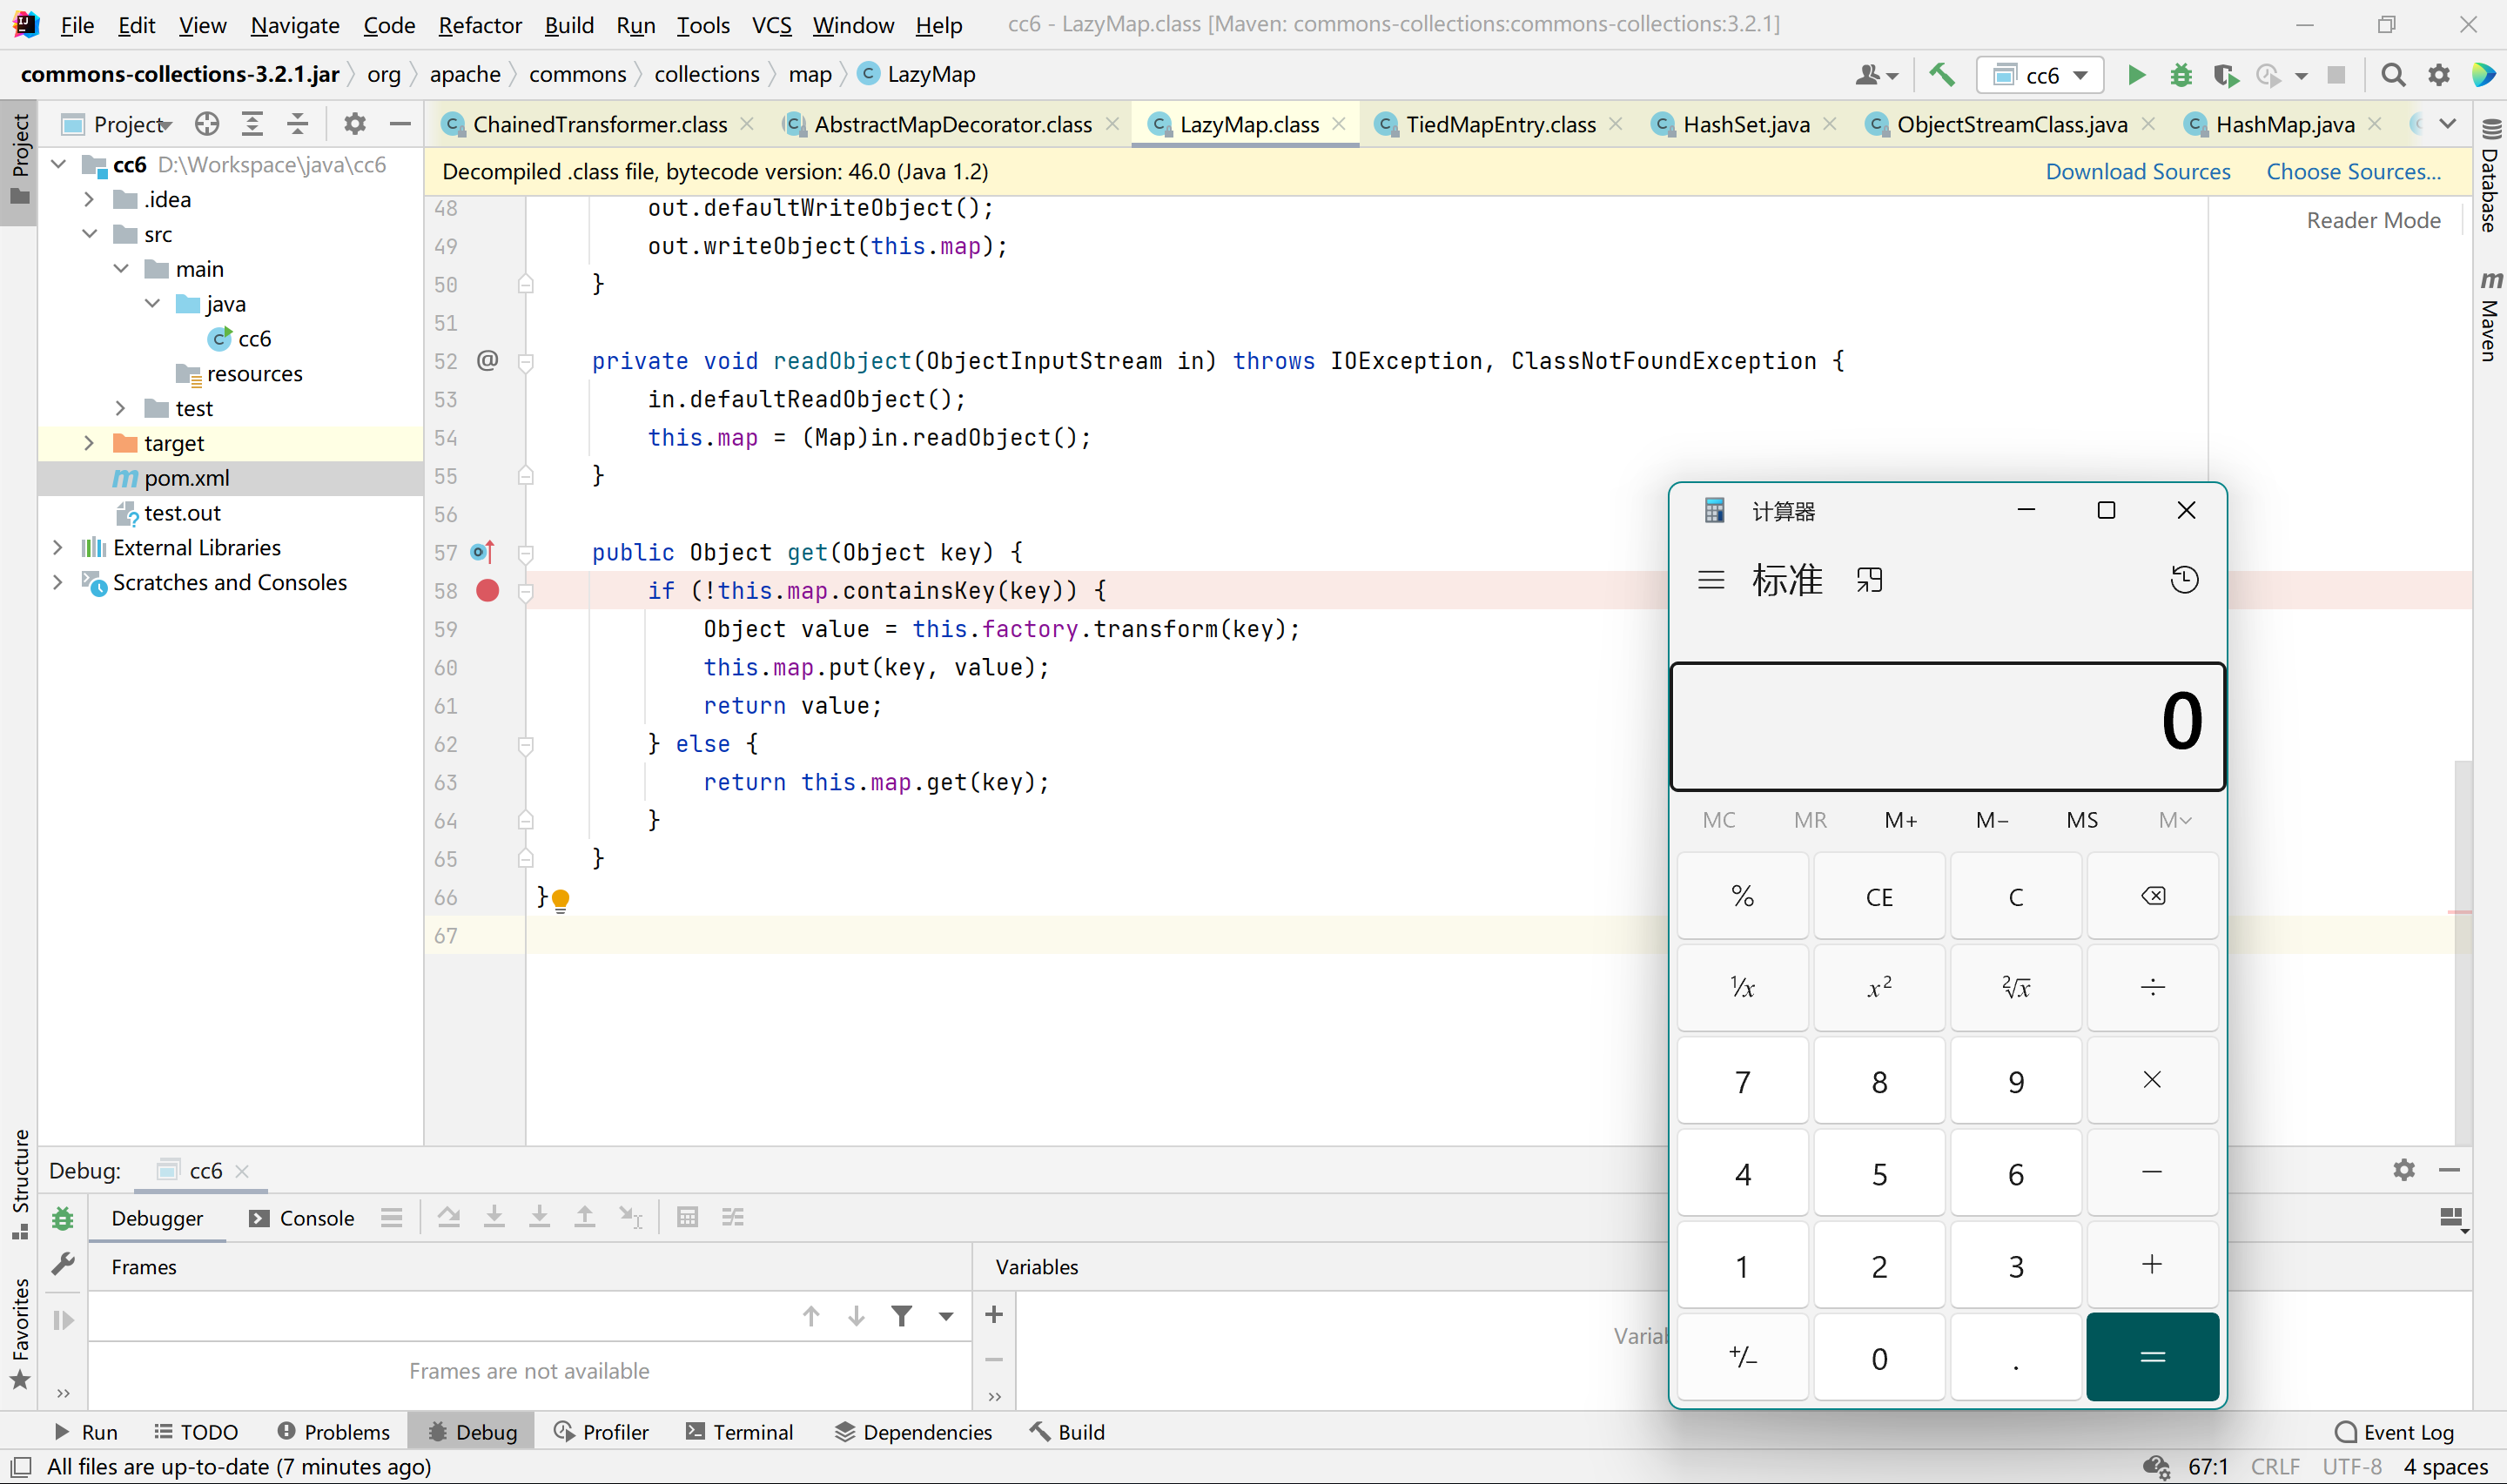Click the Calculator backspace key
This screenshot has width=2507, height=1484.
tap(2152, 896)
